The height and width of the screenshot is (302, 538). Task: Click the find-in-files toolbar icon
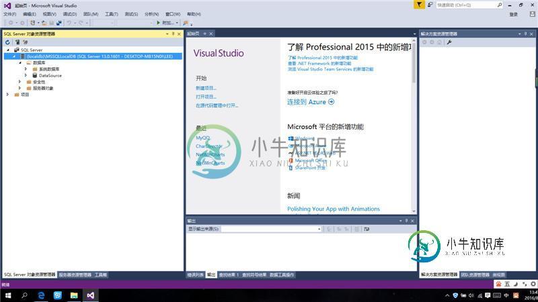click(186, 23)
